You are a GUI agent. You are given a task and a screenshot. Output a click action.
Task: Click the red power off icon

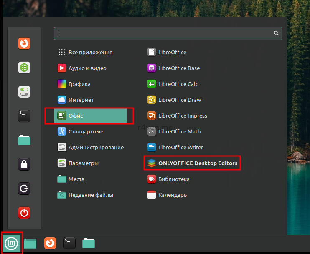tap(24, 213)
